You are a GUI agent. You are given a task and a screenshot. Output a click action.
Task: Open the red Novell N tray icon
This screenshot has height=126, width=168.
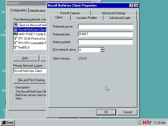145,123
